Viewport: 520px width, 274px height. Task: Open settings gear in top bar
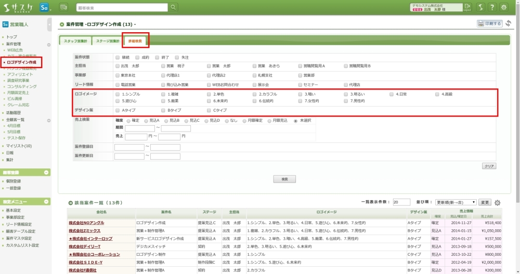coord(504,7)
